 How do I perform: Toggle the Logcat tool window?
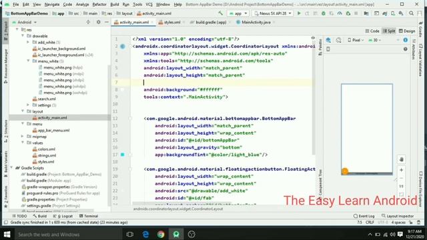(x=63, y=216)
